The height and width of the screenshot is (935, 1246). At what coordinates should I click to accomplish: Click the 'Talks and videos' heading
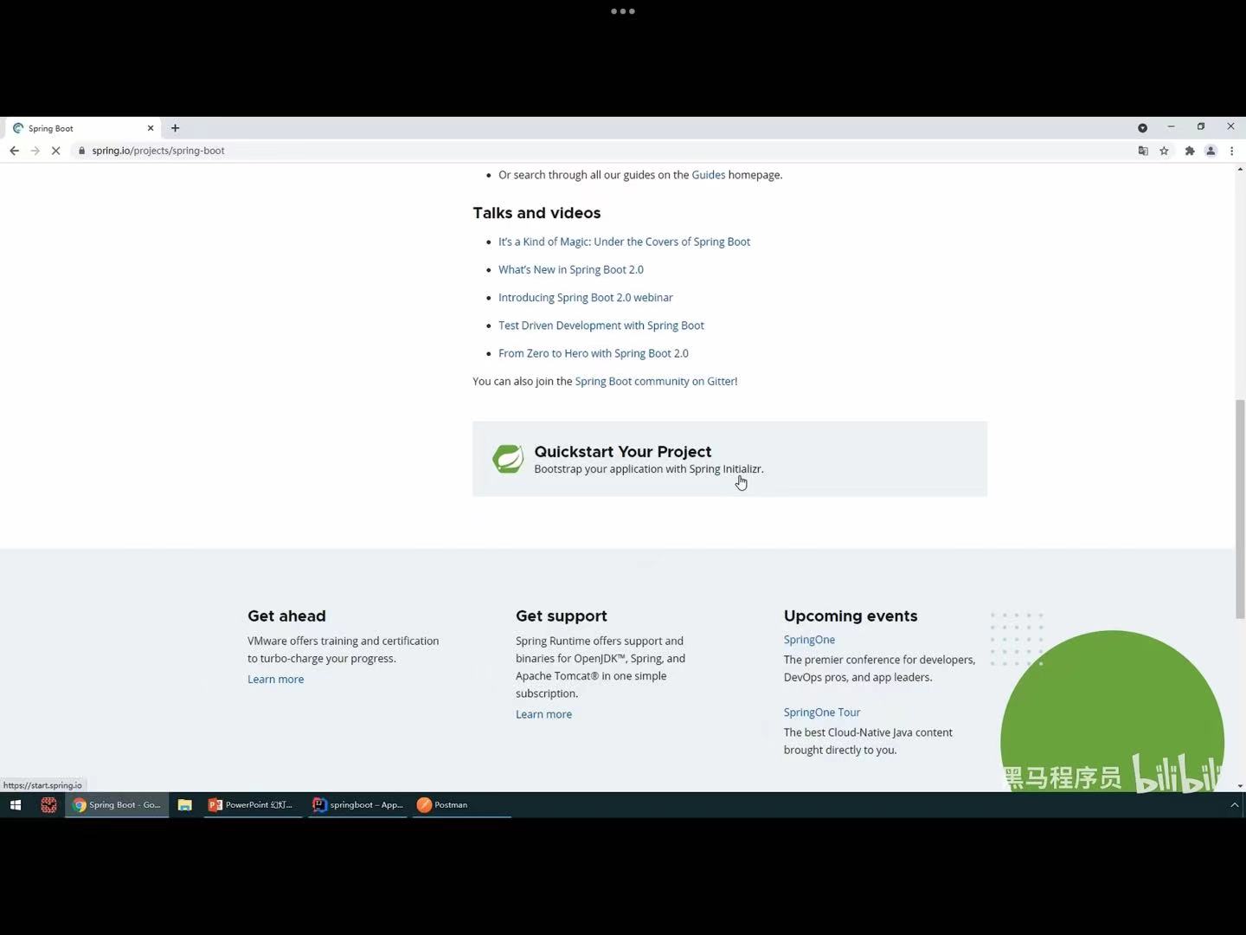tap(536, 213)
